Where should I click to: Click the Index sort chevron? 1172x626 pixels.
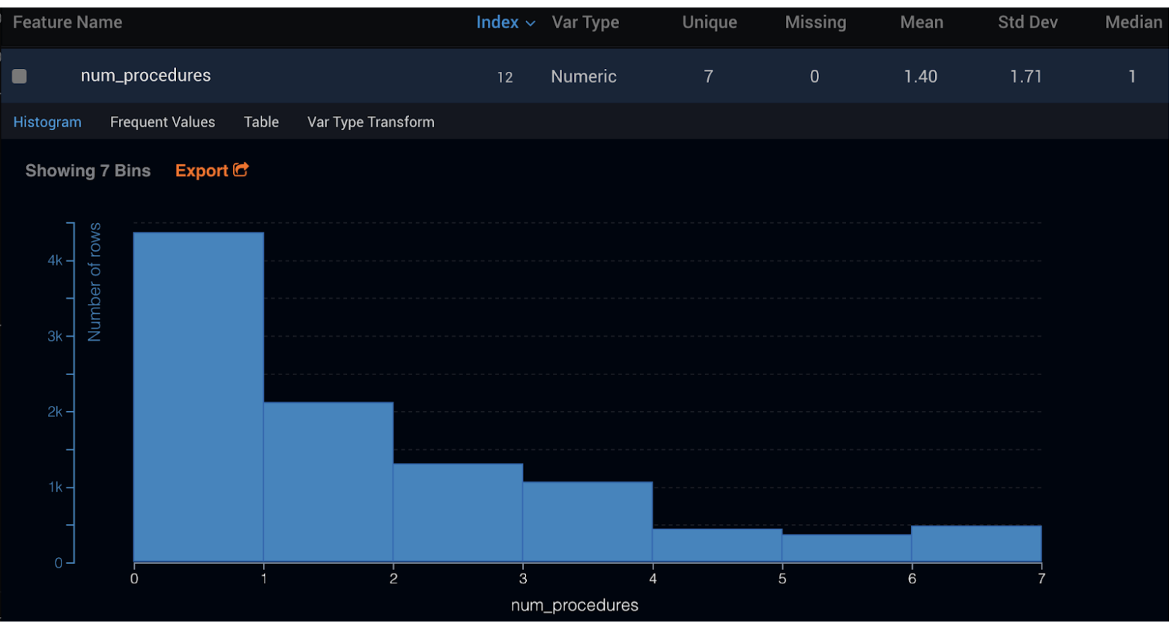pyautogui.click(x=531, y=24)
